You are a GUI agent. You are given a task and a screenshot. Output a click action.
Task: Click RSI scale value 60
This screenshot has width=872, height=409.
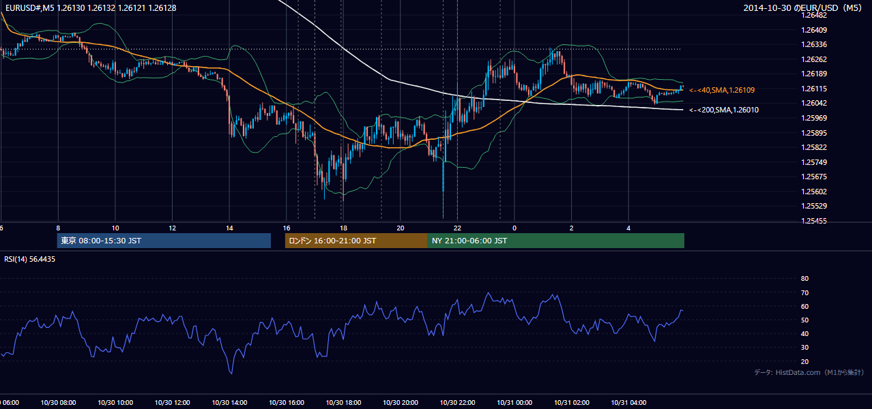tap(804, 306)
